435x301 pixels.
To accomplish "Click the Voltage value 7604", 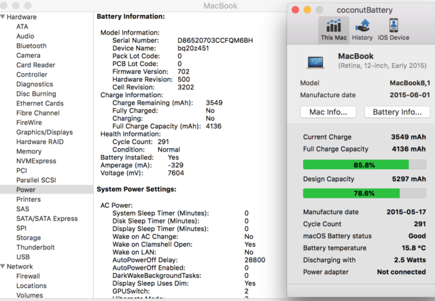I will (x=175, y=173).
